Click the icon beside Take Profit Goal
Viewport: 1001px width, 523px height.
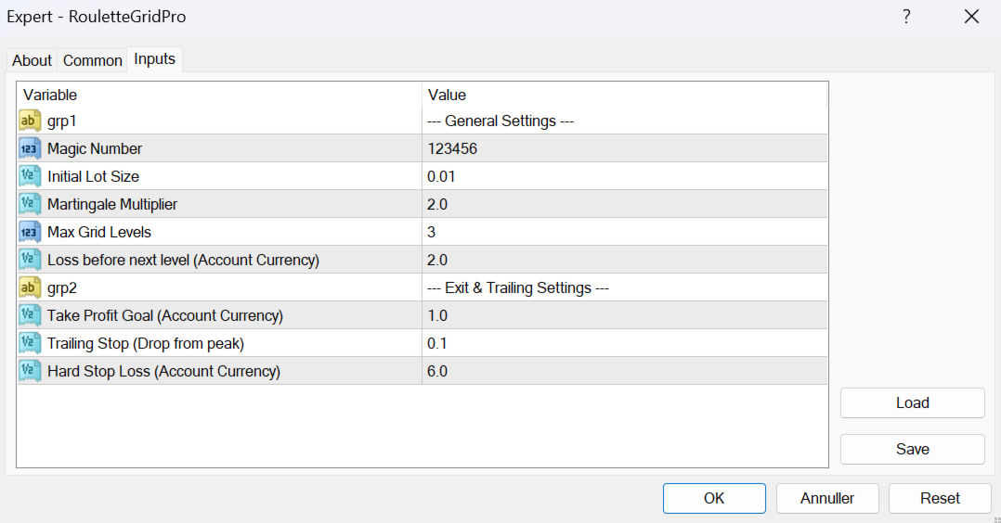30,315
